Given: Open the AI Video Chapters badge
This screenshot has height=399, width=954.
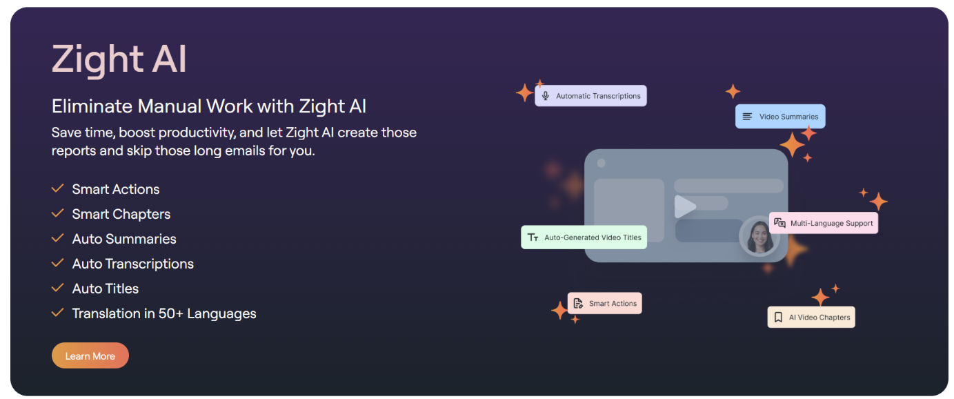Looking at the screenshot, I should (x=811, y=316).
